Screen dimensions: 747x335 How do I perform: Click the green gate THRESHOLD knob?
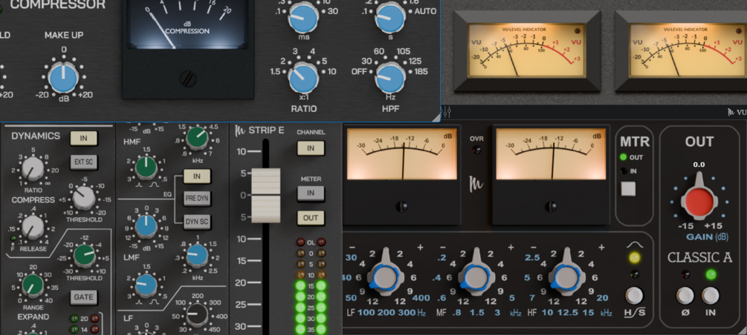(x=85, y=256)
